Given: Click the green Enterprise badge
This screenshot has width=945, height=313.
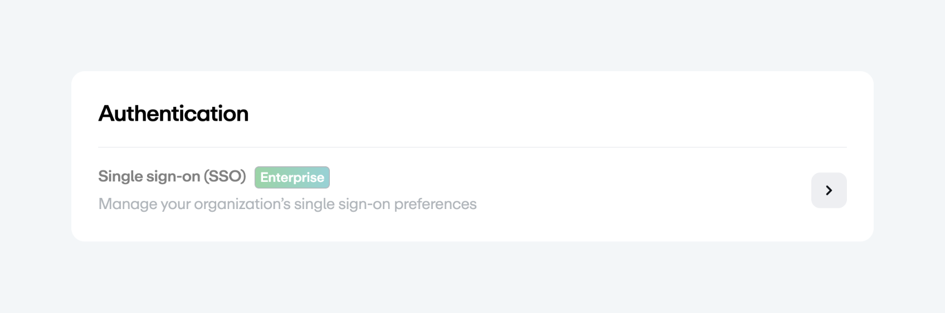Looking at the screenshot, I should [x=292, y=177].
